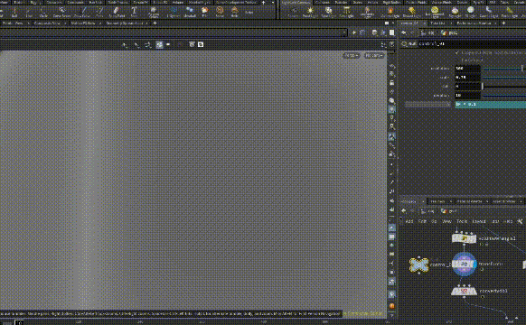Select the File shelf tool
Screen dimensions: 526x325
coord(204,12)
